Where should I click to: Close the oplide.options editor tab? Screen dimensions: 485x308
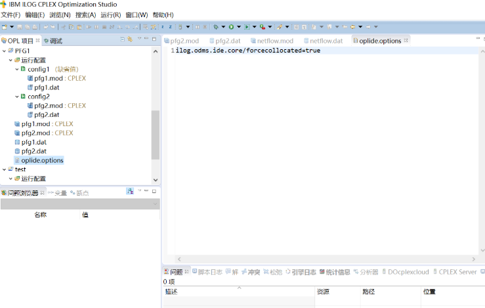coord(406,41)
